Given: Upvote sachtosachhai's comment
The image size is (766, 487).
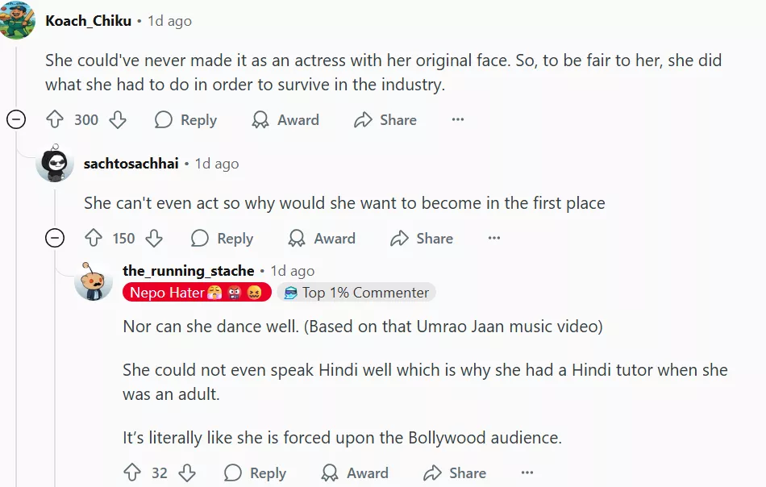Looking at the screenshot, I should coord(94,239).
